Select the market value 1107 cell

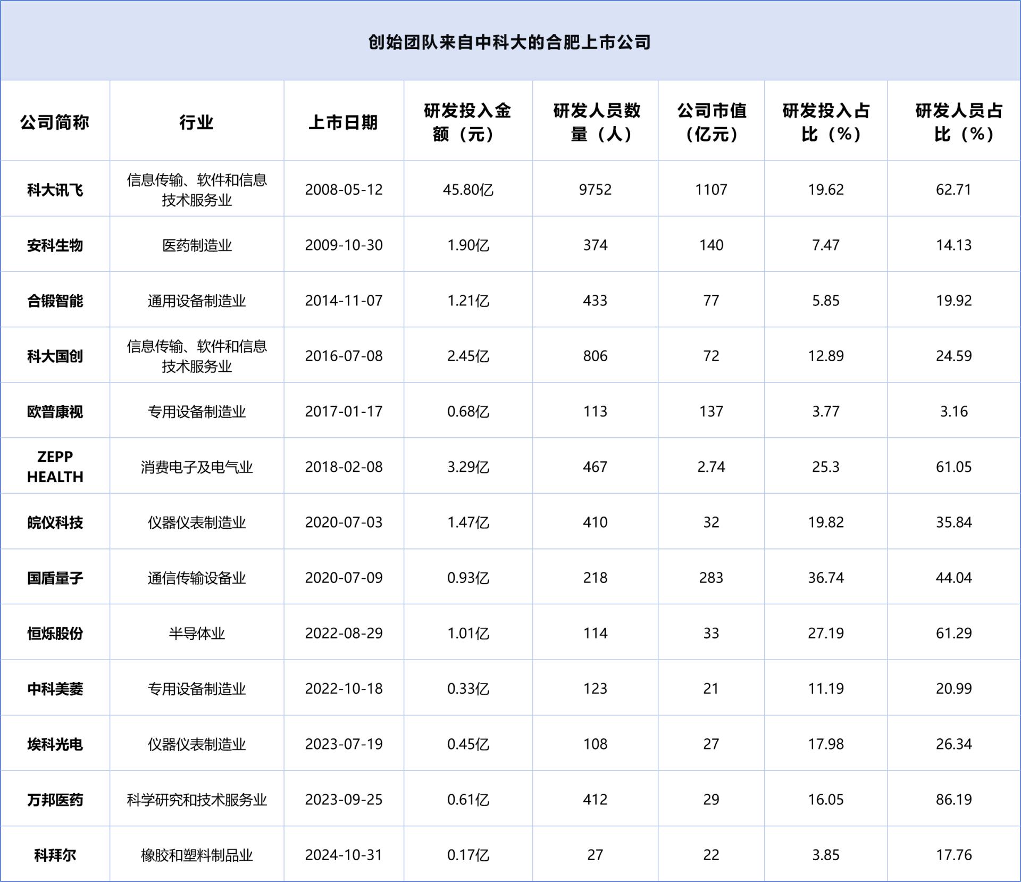[711, 190]
